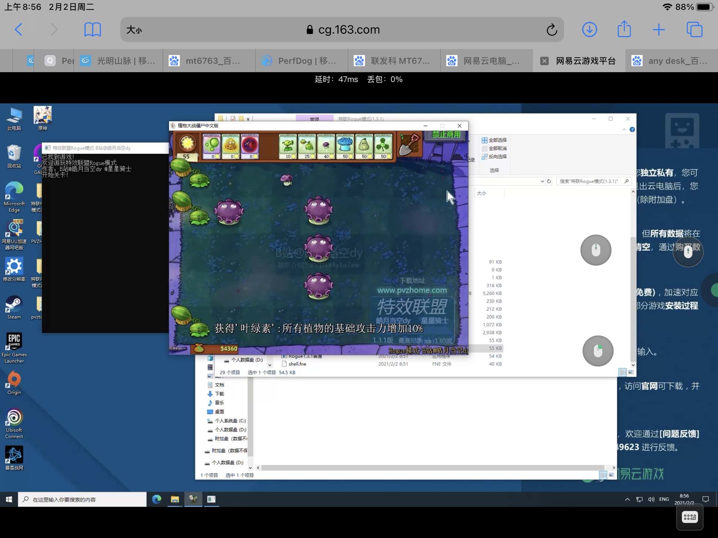Open the Origin desktop shortcut
The height and width of the screenshot is (538, 718).
tap(14, 383)
